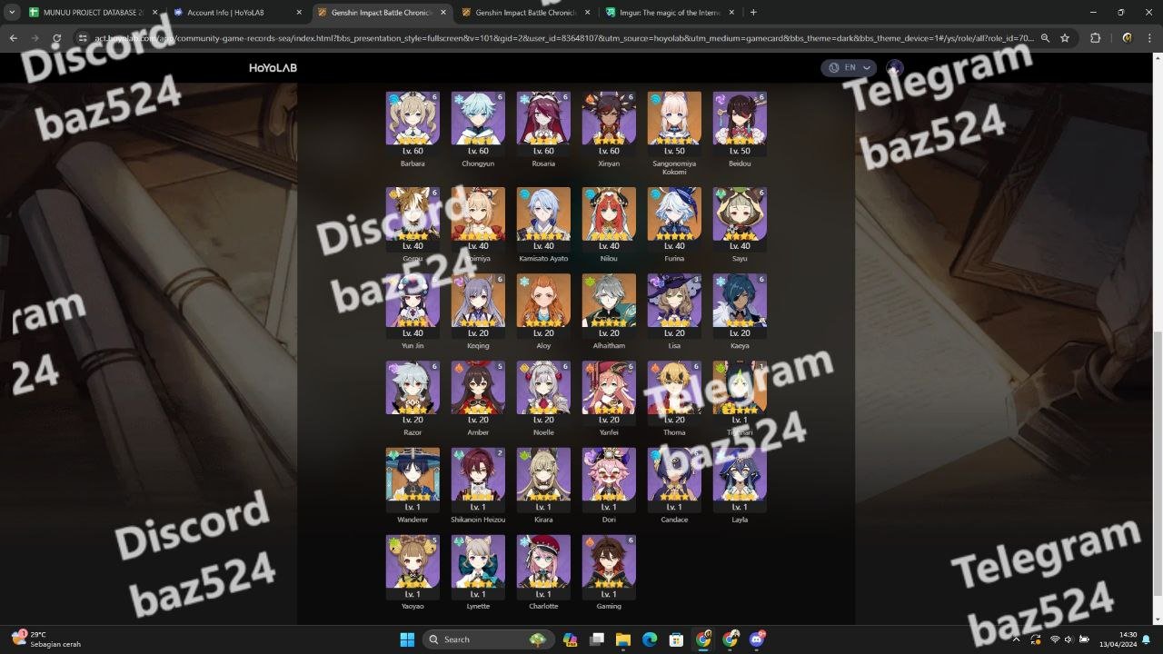
Task: Click the HoYoLAB logo
Action: 273,68
